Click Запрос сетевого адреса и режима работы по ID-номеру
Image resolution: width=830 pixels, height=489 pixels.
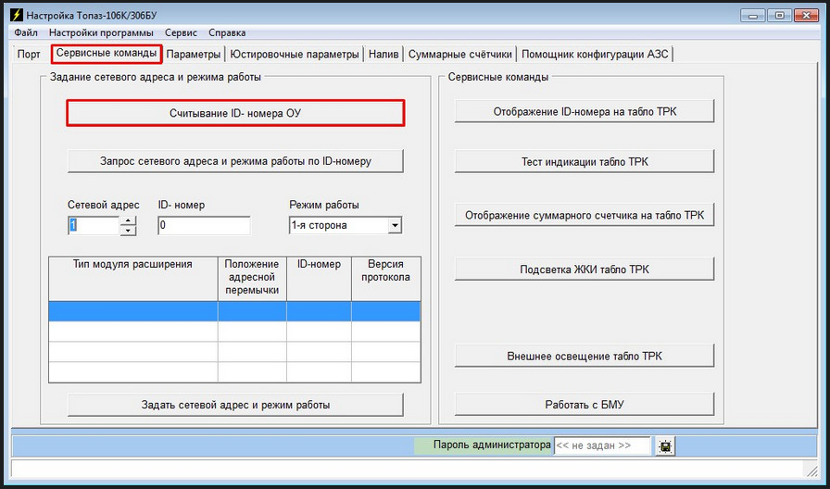coord(235,161)
